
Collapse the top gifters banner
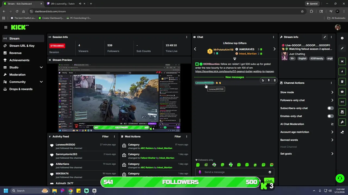[x=235, y=59]
